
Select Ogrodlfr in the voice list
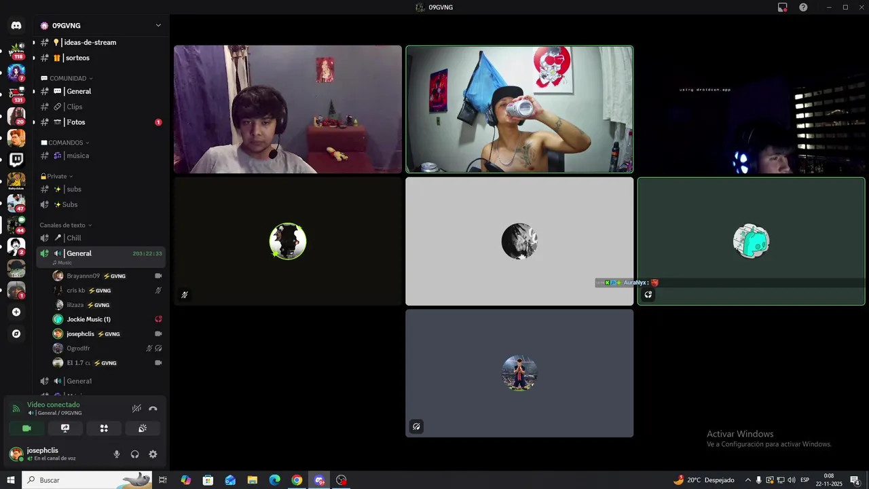pyautogui.click(x=107, y=348)
